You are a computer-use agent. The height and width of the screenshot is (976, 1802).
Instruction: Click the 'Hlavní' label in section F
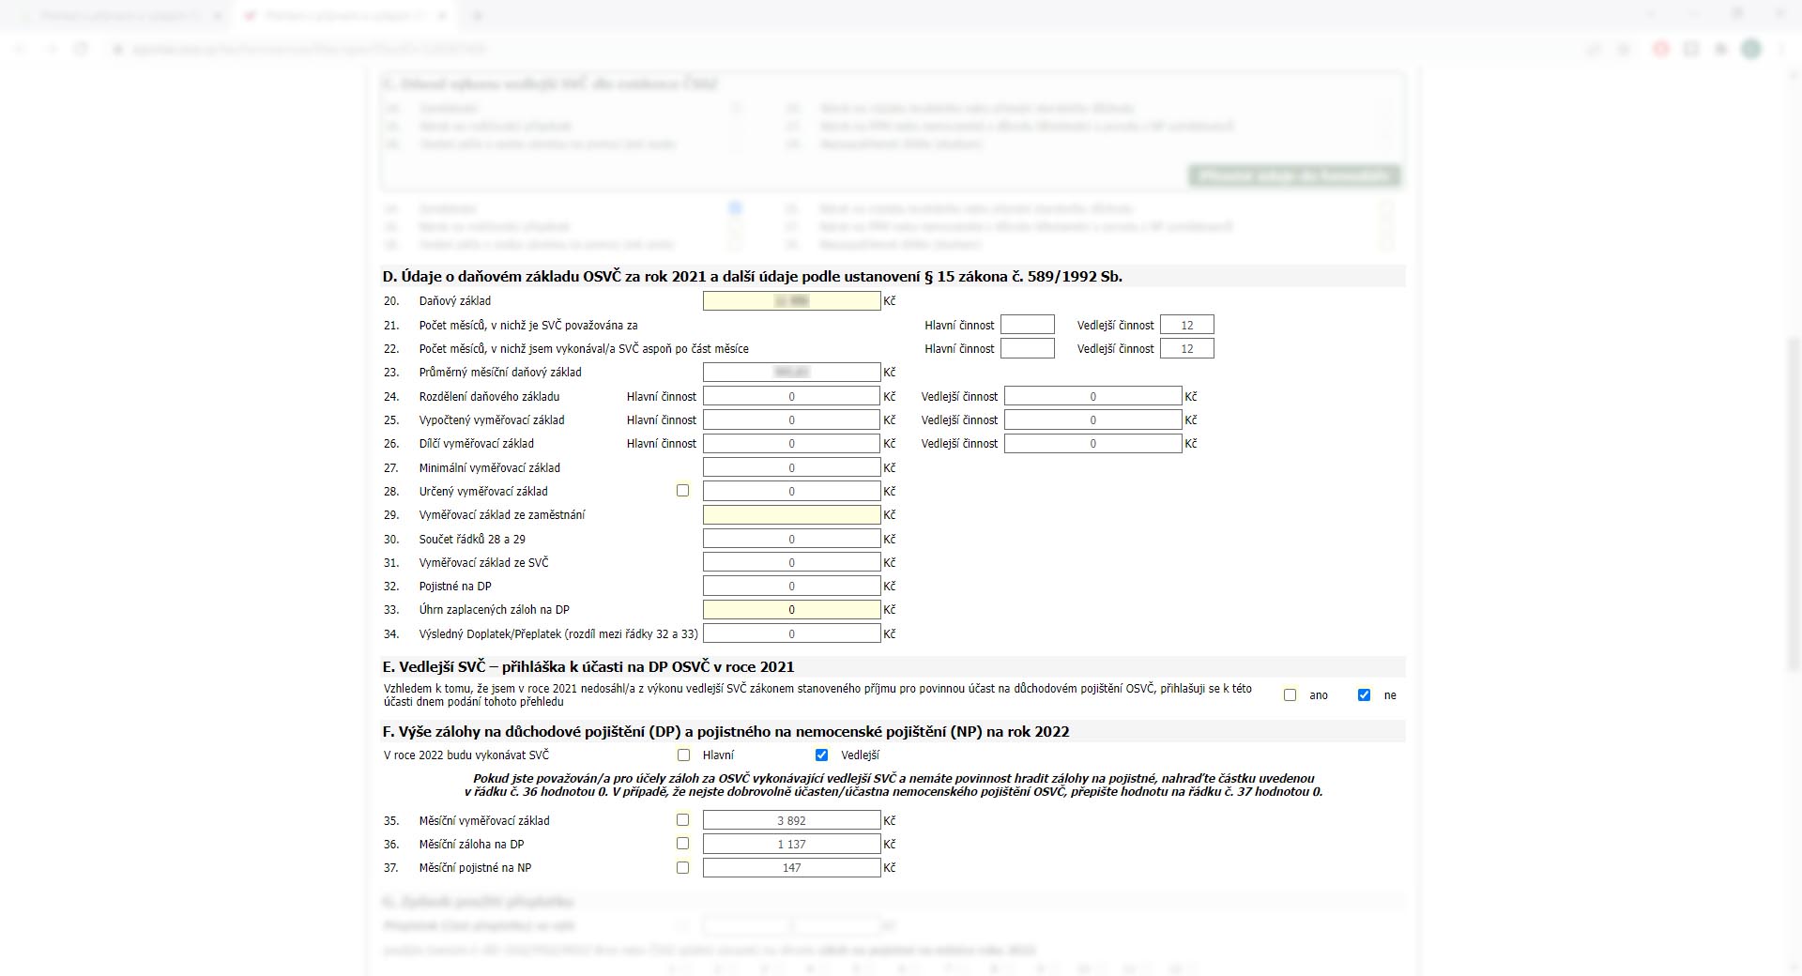[x=718, y=755]
